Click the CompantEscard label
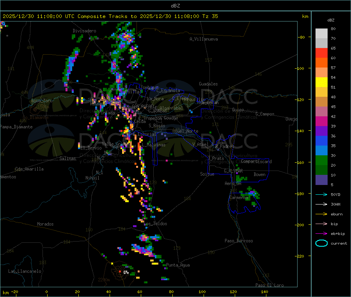 coord(256,161)
